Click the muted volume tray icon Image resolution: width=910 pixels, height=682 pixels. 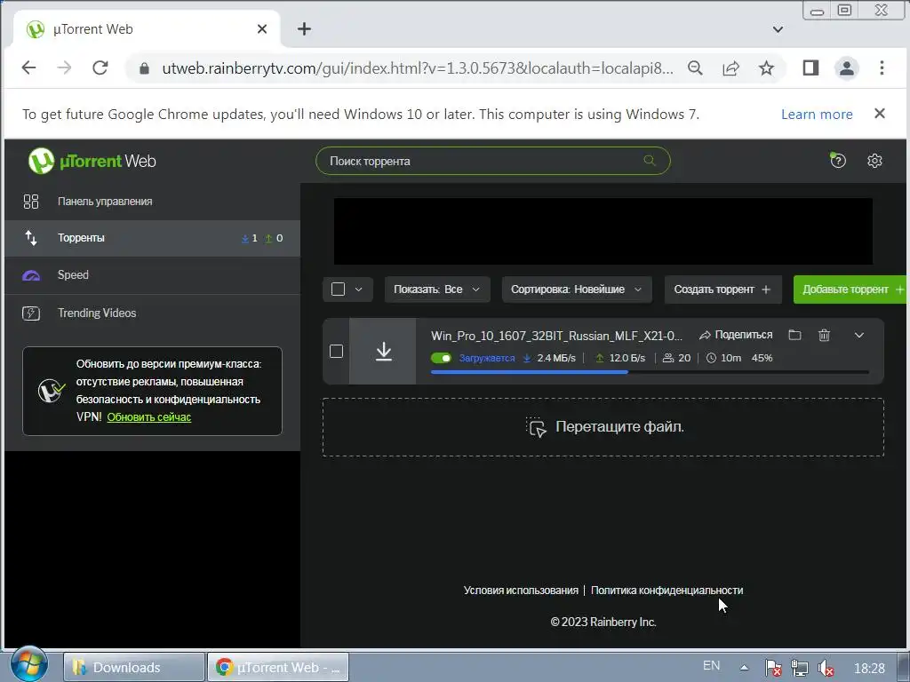point(826,668)
